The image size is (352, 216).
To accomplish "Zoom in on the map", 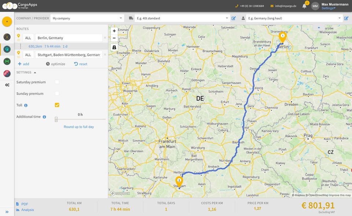I will [x=114, y=31].
